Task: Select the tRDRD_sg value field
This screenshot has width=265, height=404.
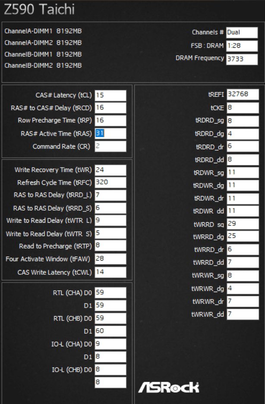Action: pyautogui.click(x=243, y=121)
